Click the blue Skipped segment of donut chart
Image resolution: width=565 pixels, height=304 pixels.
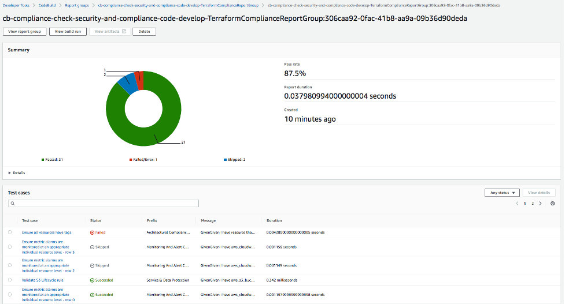[129, 84]
